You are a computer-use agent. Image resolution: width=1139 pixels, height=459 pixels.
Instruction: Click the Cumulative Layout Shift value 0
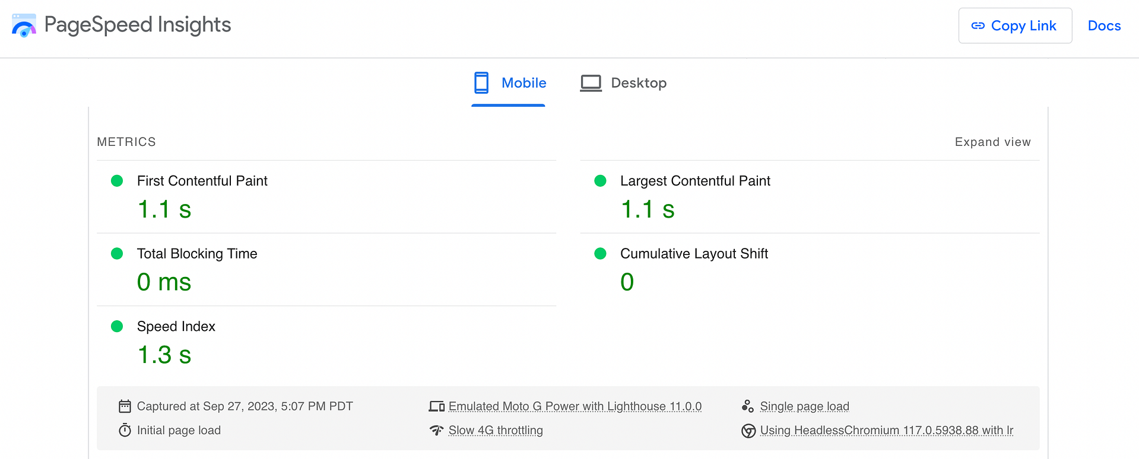click(627, 282)
